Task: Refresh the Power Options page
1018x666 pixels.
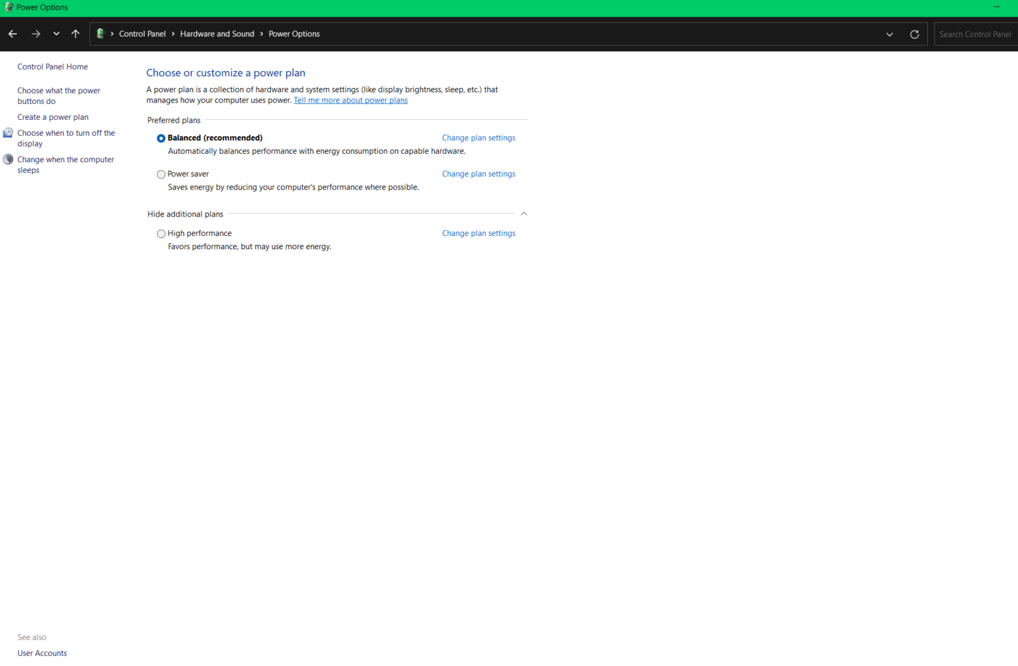Action: 914,34
